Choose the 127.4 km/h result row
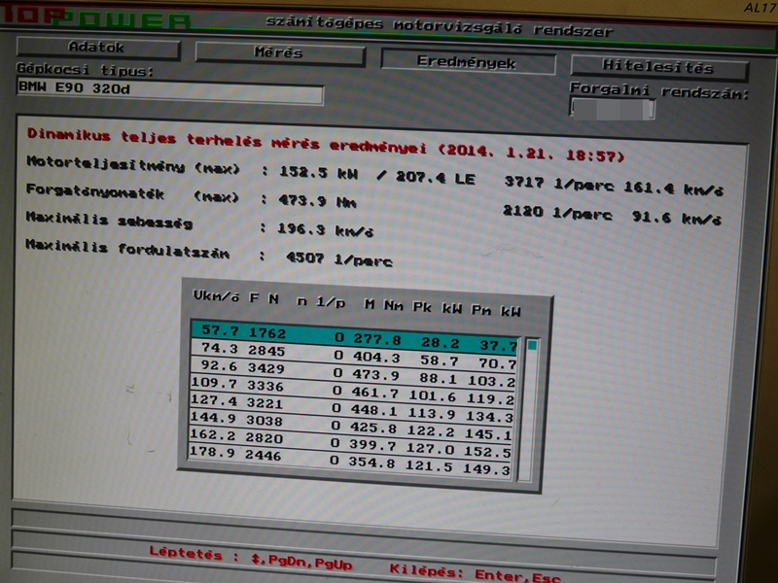This screenshot has height=583, width=778. click(x=353, y=403)
